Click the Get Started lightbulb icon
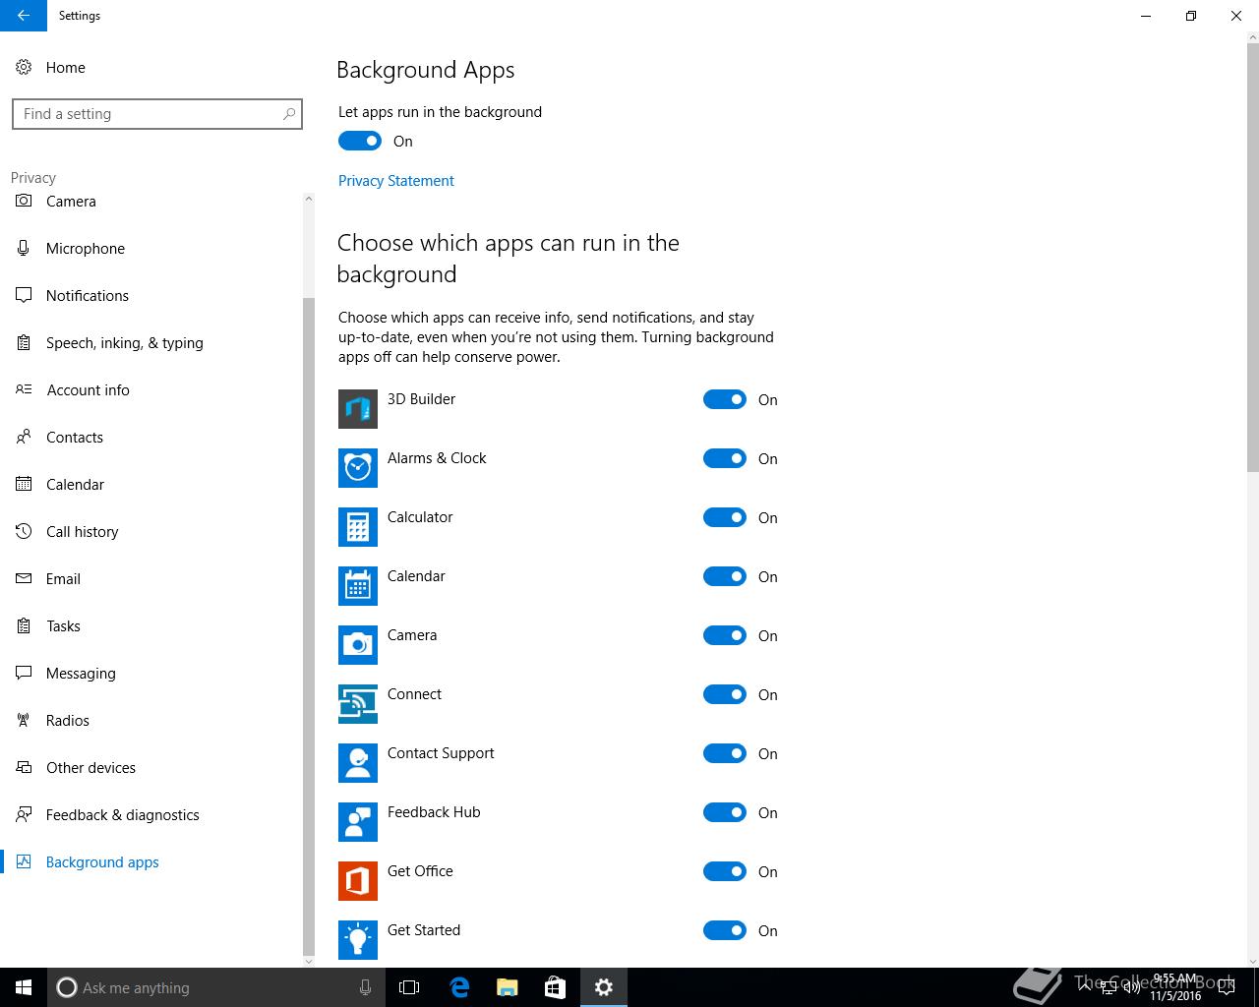This screenshot has width=1259, height=1007. click(358, 940)
